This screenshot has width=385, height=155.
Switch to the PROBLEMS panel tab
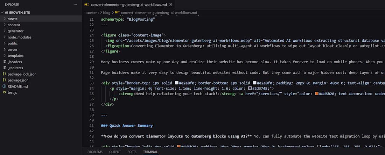click(95, 152)
